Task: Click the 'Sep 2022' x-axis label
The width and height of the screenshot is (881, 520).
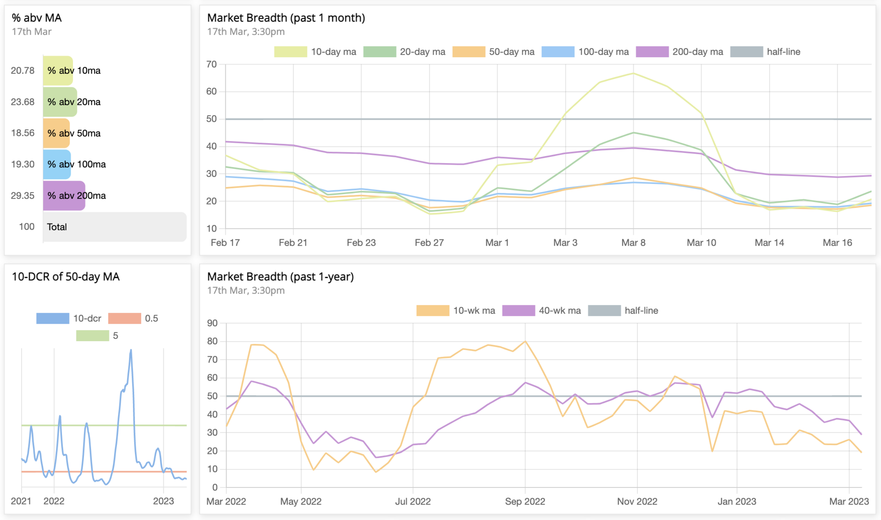Action: tap(525, 501)
